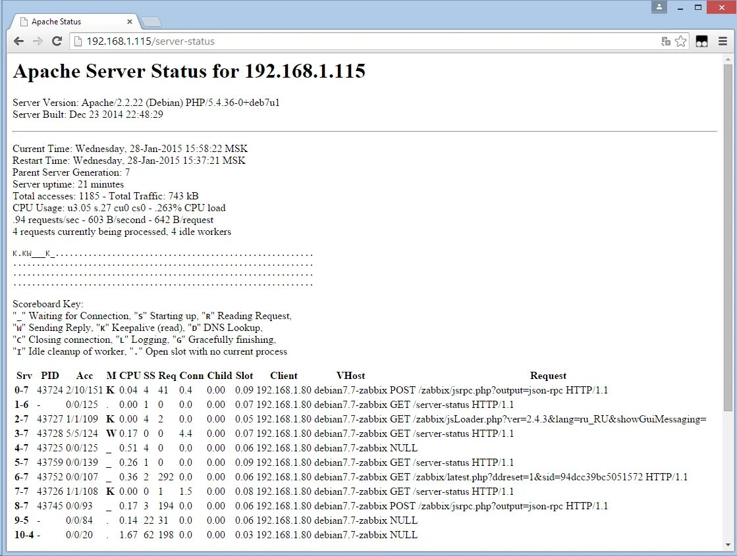Image resolution: width=737 pixels, height=556 pixels.
Task: Minimize the browser window
Action: 680,7
